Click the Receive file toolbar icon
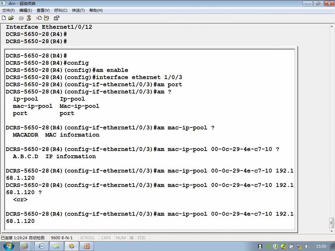Viewport: 335px width, 251px height. 46,18
